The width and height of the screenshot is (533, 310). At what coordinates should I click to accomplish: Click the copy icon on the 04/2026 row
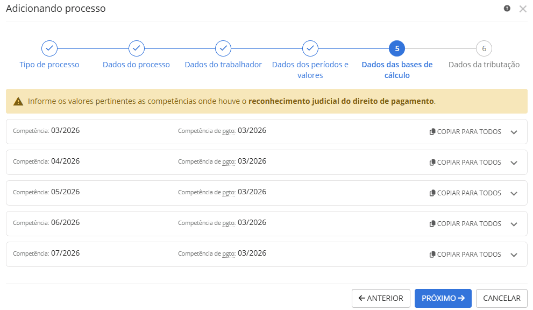[432, 162]
